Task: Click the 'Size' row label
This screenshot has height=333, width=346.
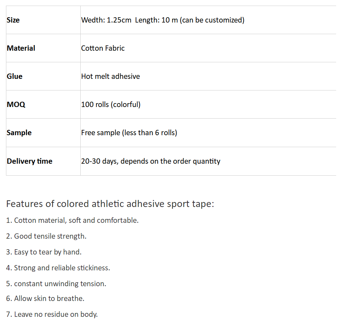Action: pyautogui.click(x=13, y=20)
